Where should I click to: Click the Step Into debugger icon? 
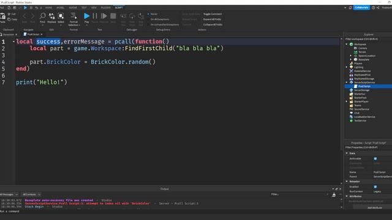123,16
